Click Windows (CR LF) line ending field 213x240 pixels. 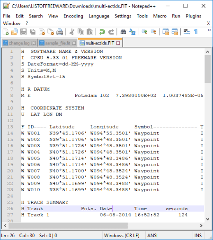122,235
